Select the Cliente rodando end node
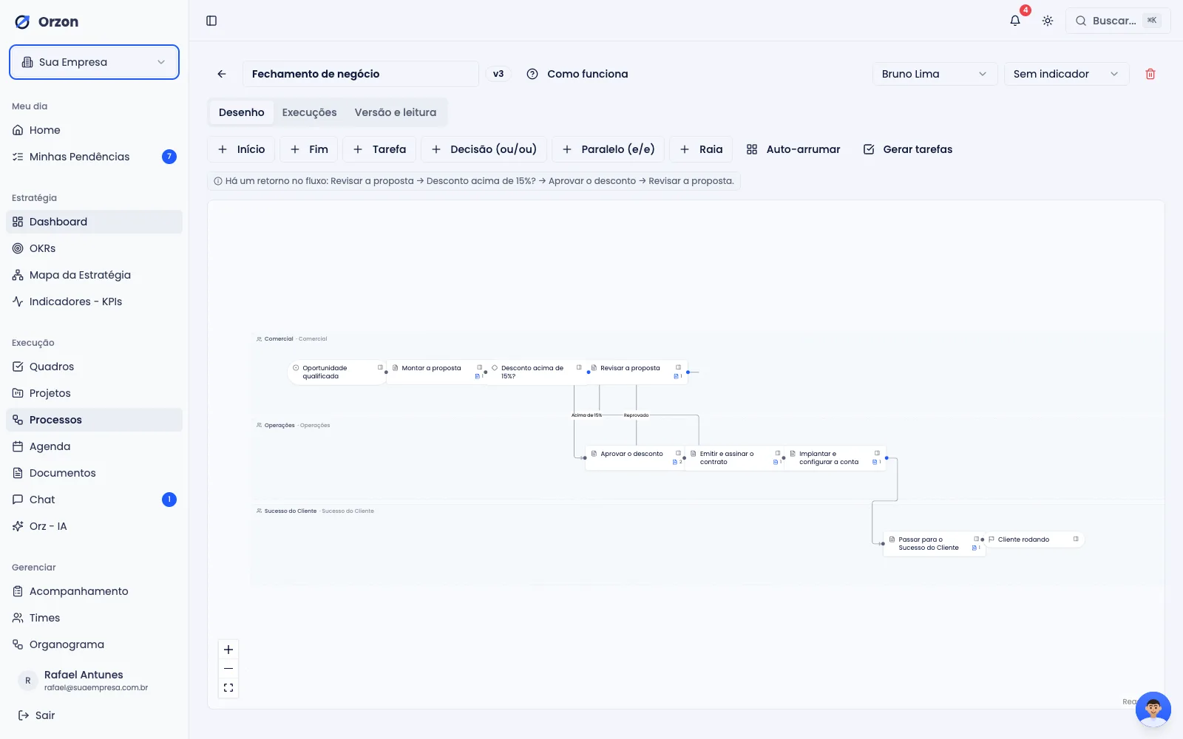Viewport: 1183px width, 739px height. (x=1034, y=539)
